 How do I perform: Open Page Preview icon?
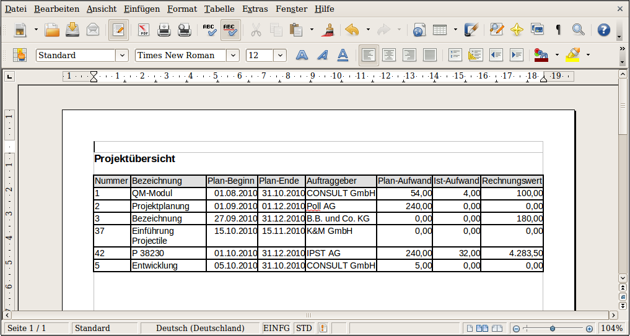[x=185, y=30]
